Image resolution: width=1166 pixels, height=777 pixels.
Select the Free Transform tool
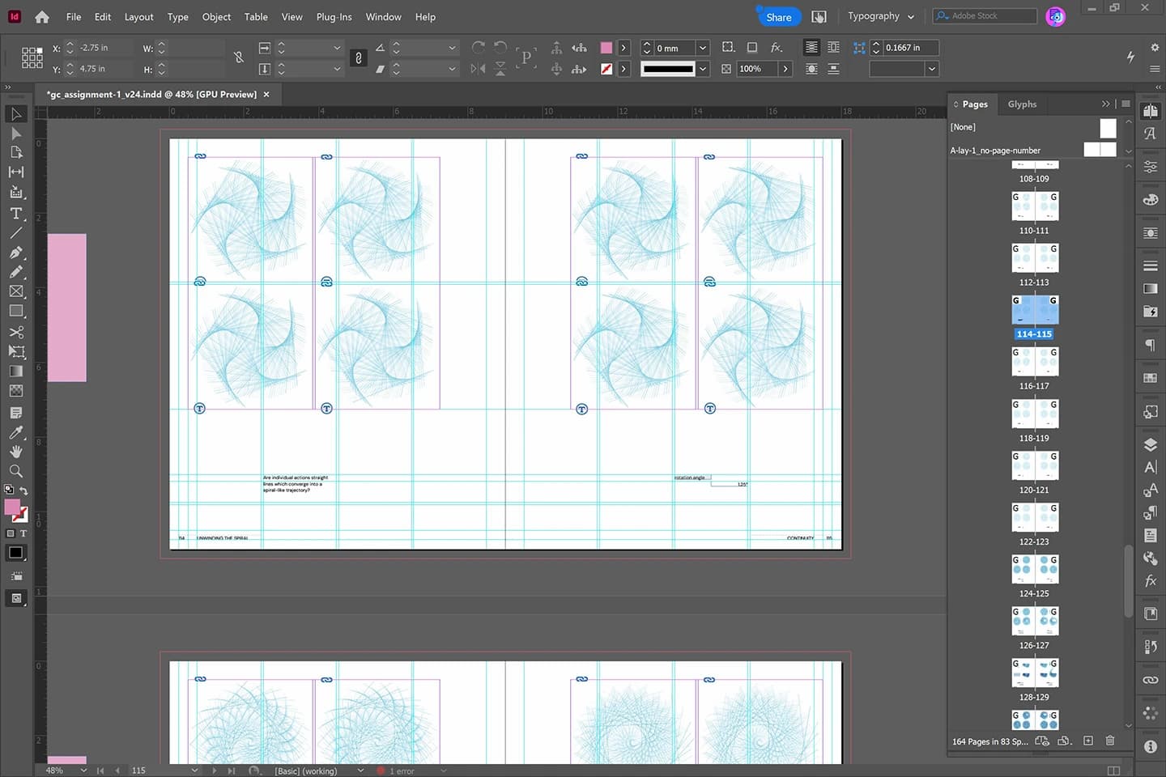pos(15,352)
